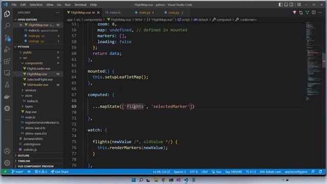Customize layout button in title bar
This screenshot has height=184, width=327.
(x=299, y=5)
